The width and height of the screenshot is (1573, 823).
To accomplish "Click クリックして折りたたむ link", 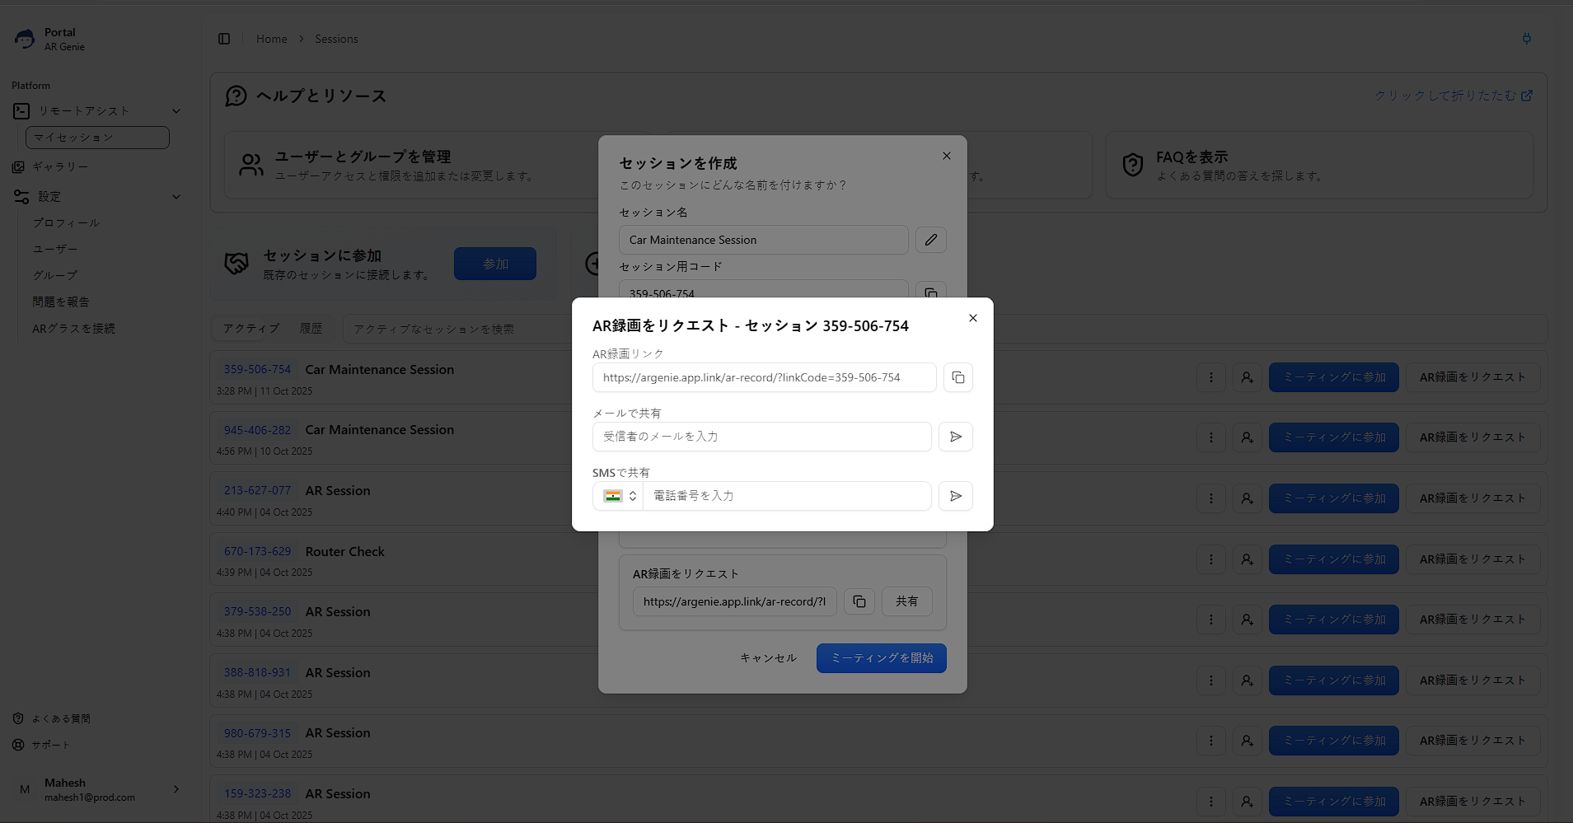I will [1452, 96].
